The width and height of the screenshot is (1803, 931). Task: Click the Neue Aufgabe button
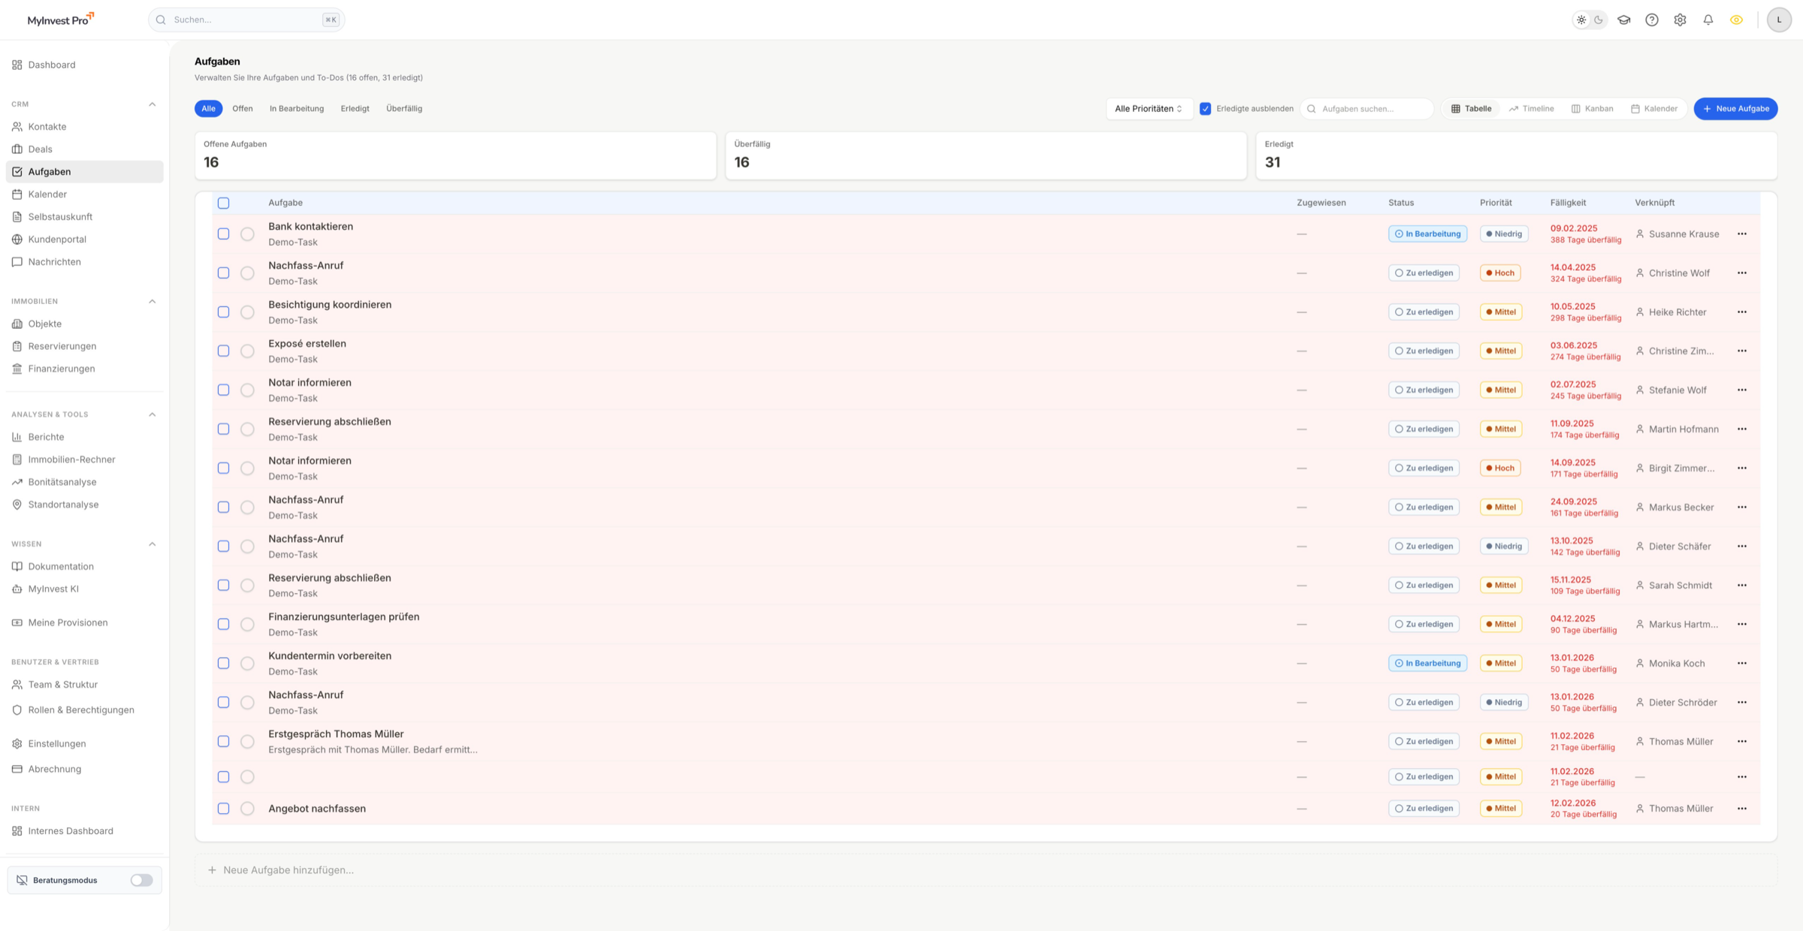[x=1735, y=109]
